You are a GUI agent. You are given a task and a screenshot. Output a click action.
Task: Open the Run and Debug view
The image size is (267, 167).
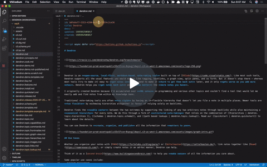[x=4, y=39]
